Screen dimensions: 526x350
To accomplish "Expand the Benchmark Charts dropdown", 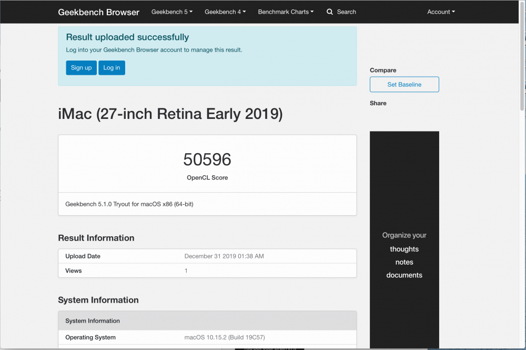I will point(286,12).
